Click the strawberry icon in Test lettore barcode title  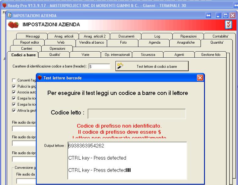(x=40, y=78)
